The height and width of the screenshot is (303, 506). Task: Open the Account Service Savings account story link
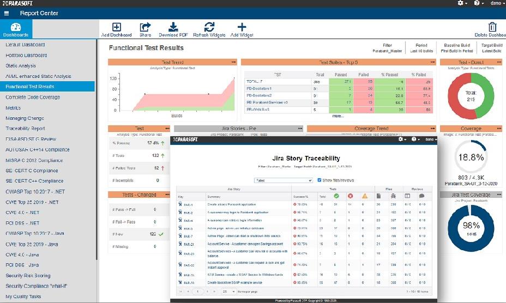point(245,244)
